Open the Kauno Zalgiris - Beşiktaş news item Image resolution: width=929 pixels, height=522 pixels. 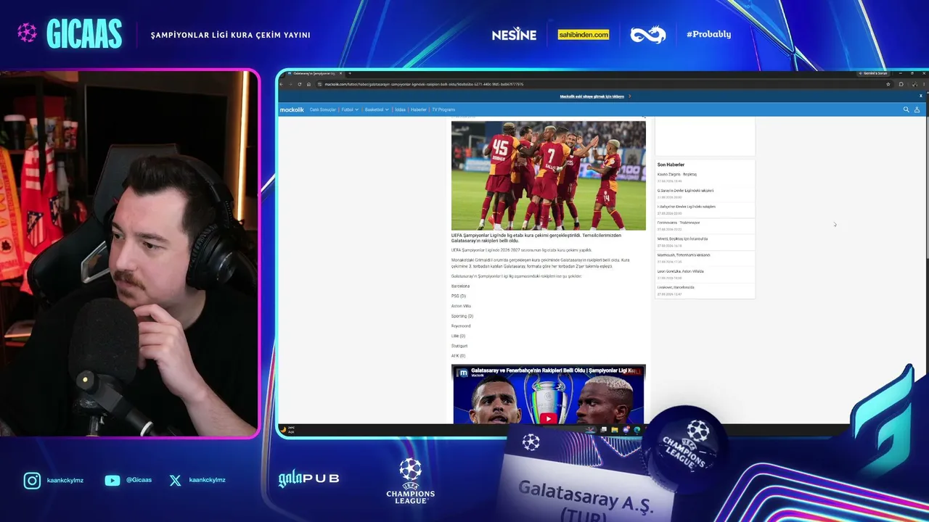[677, 175]
